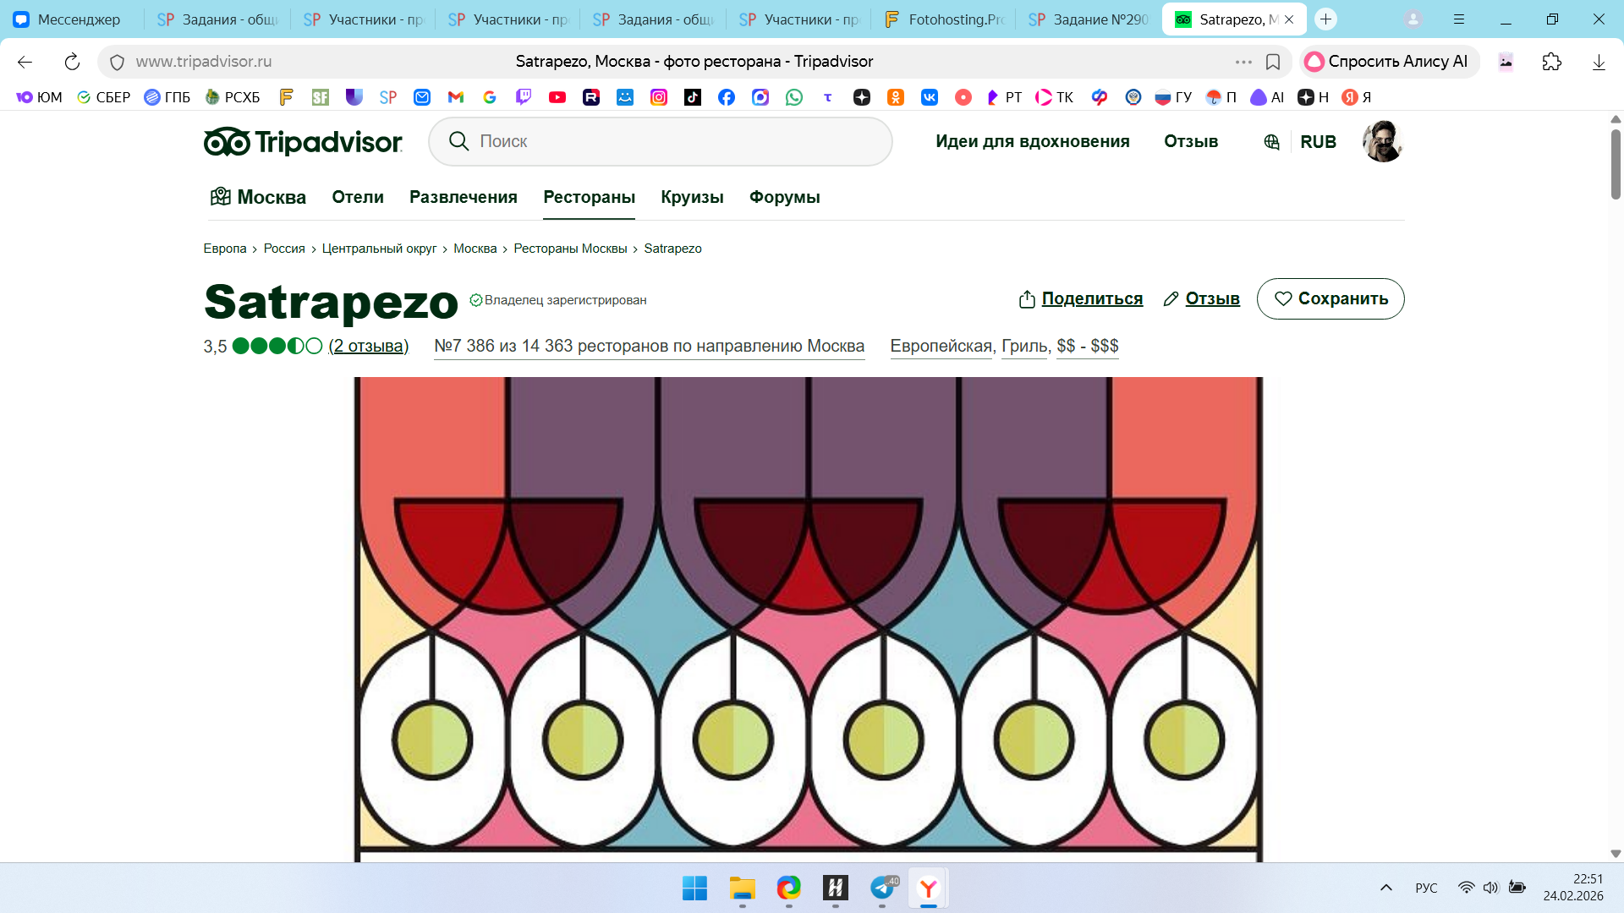Viewport: 1624px width, 913px height.
Task: Click the Tripadvisor owl logo
Action: pyautogui.click(x=227, y=142)
